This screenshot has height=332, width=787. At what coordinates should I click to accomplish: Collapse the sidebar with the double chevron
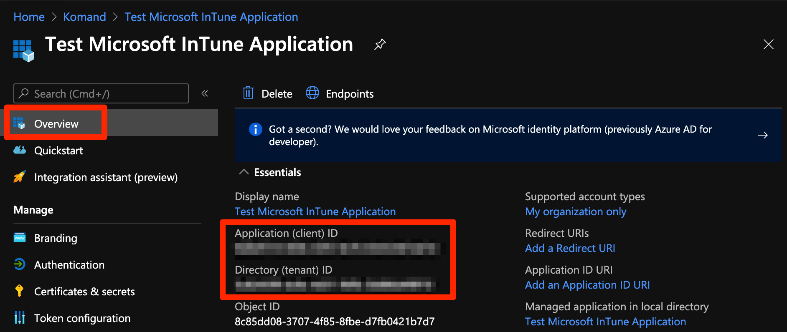[x=205, y=93]
